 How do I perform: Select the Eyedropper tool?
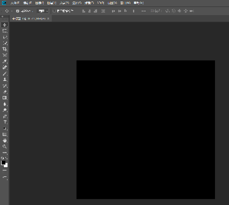click(5, 61)
